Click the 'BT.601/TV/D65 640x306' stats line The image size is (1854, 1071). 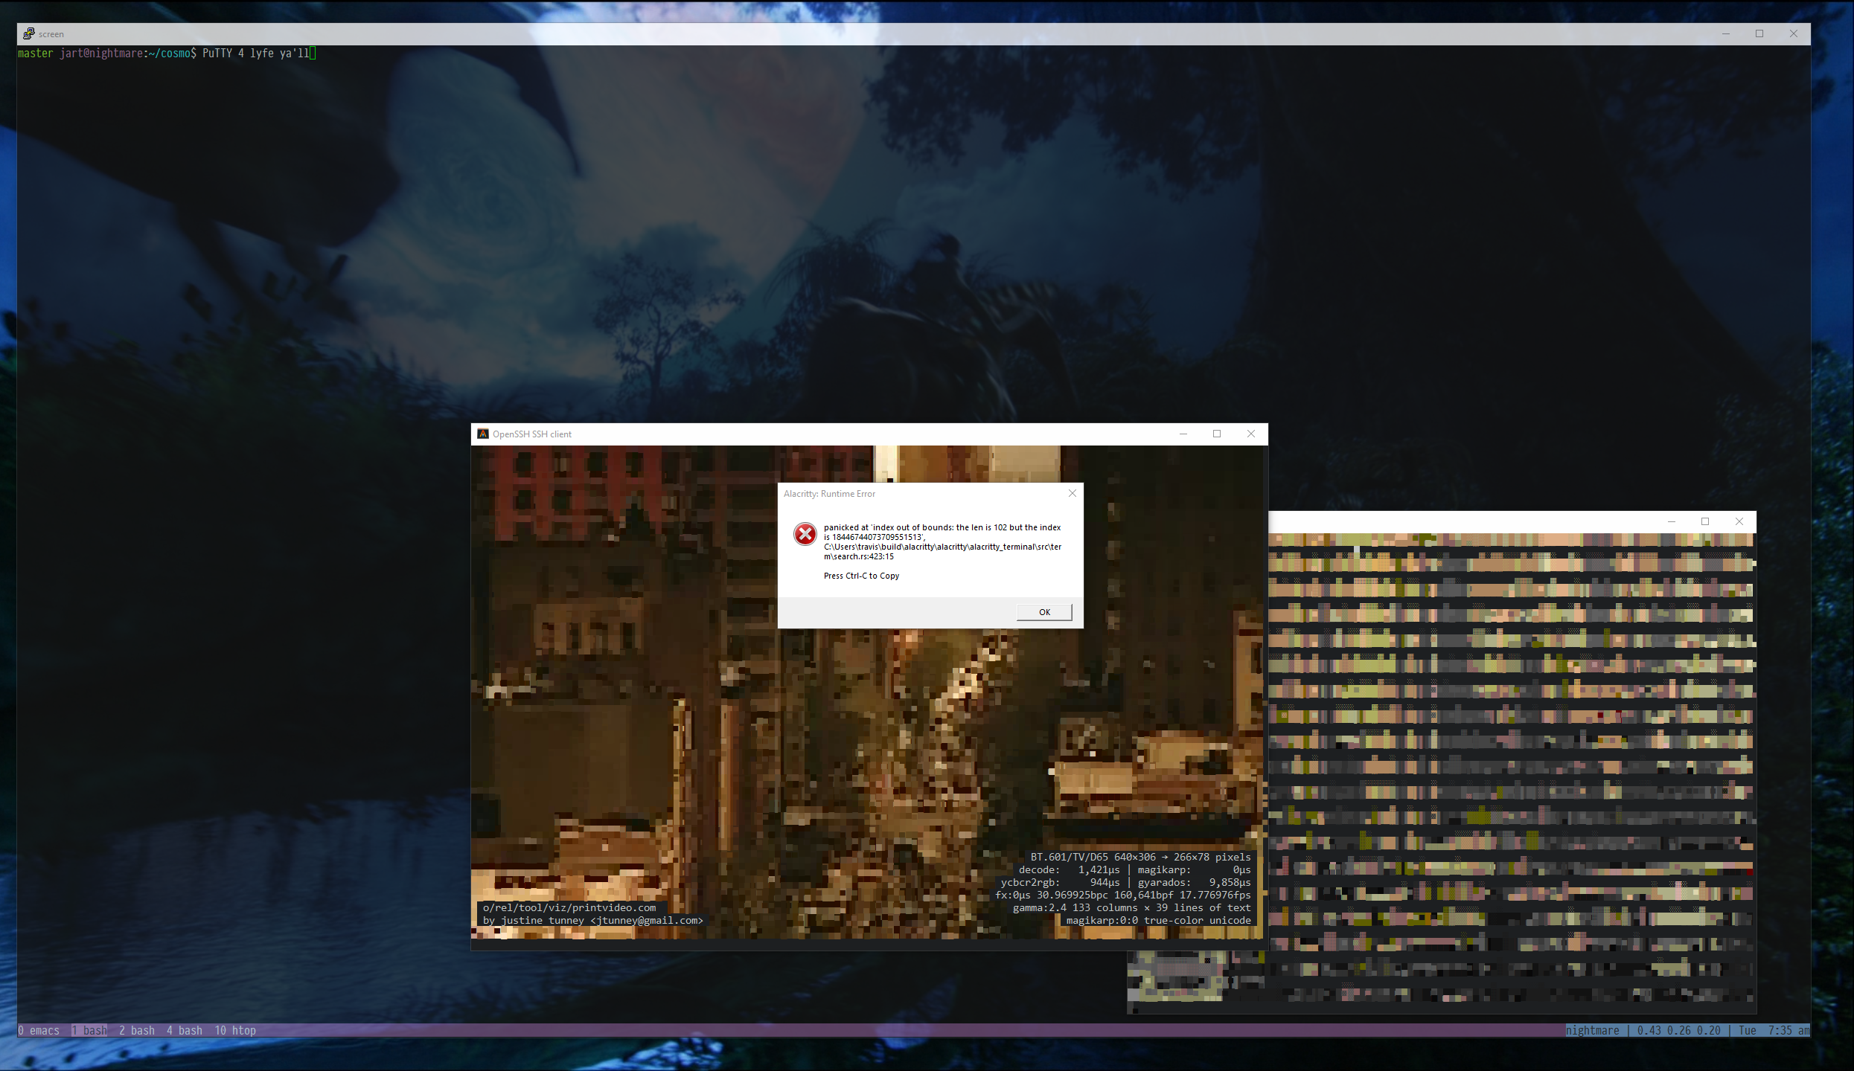pyautogui.click(x=1140, y=857)
